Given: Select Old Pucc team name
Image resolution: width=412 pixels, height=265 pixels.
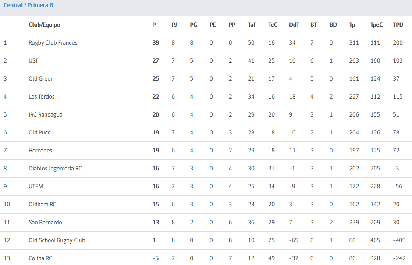Looking at the screenshot, I should 39,132.
